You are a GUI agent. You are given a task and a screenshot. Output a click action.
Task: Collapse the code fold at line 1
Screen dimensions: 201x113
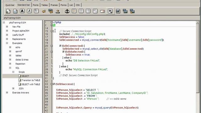coord(52,22)
